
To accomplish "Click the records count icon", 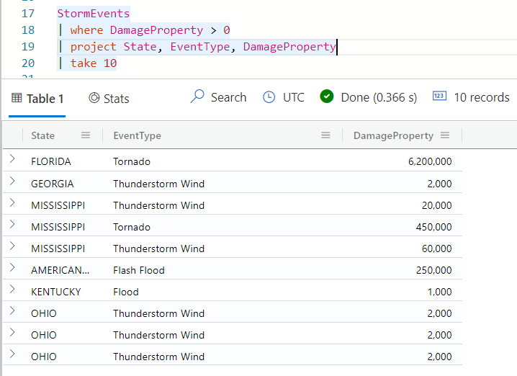I will tap(439, 96).
